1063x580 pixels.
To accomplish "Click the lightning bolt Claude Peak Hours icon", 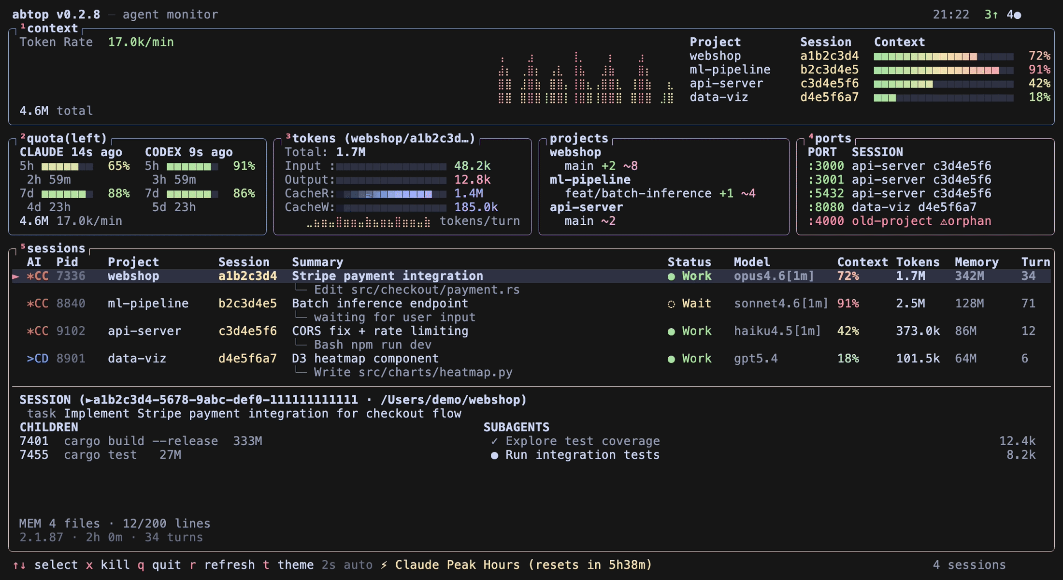I will click(x=384, y=565).
